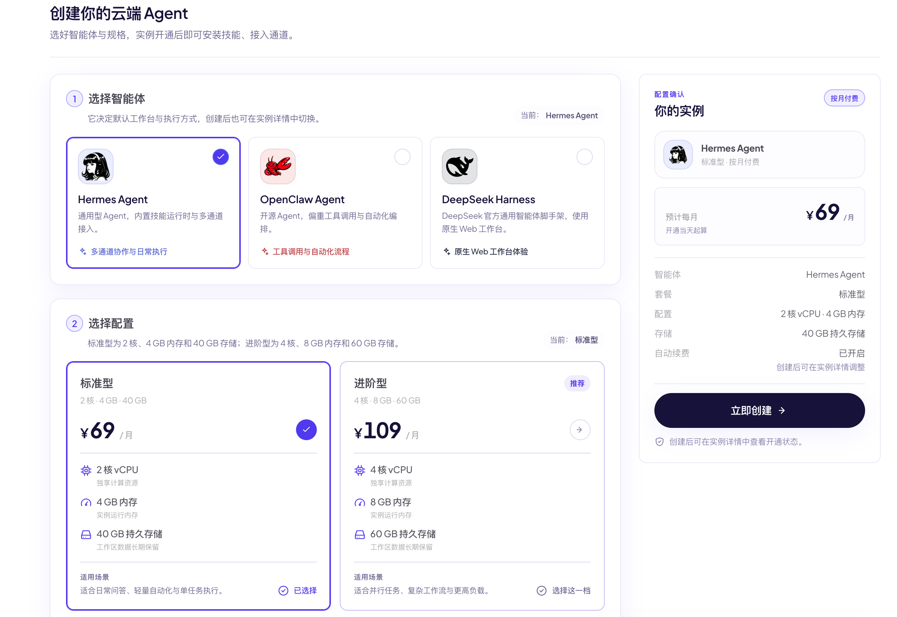Click the step 2 number badge
The height and width of the screenshot is (617, 897).
click(74, 324)
